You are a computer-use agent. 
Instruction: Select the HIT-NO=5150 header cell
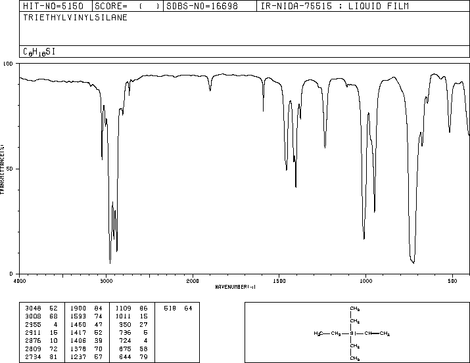tap(56, 6)
